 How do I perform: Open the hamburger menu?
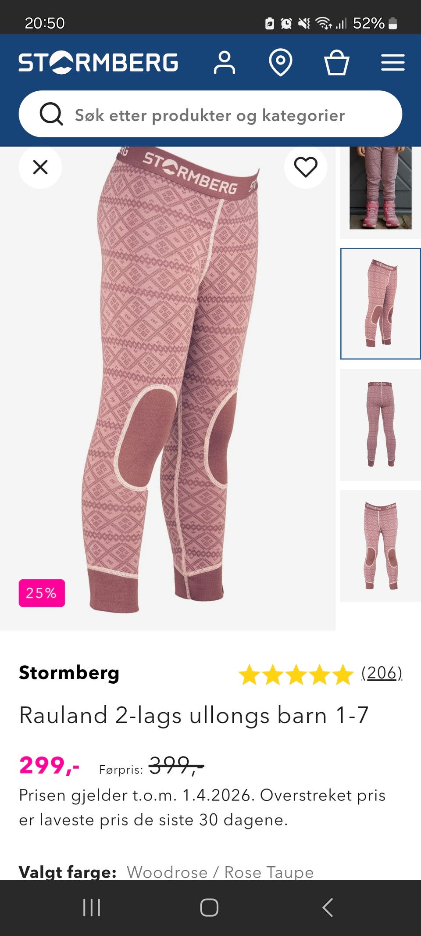[392, 62]
